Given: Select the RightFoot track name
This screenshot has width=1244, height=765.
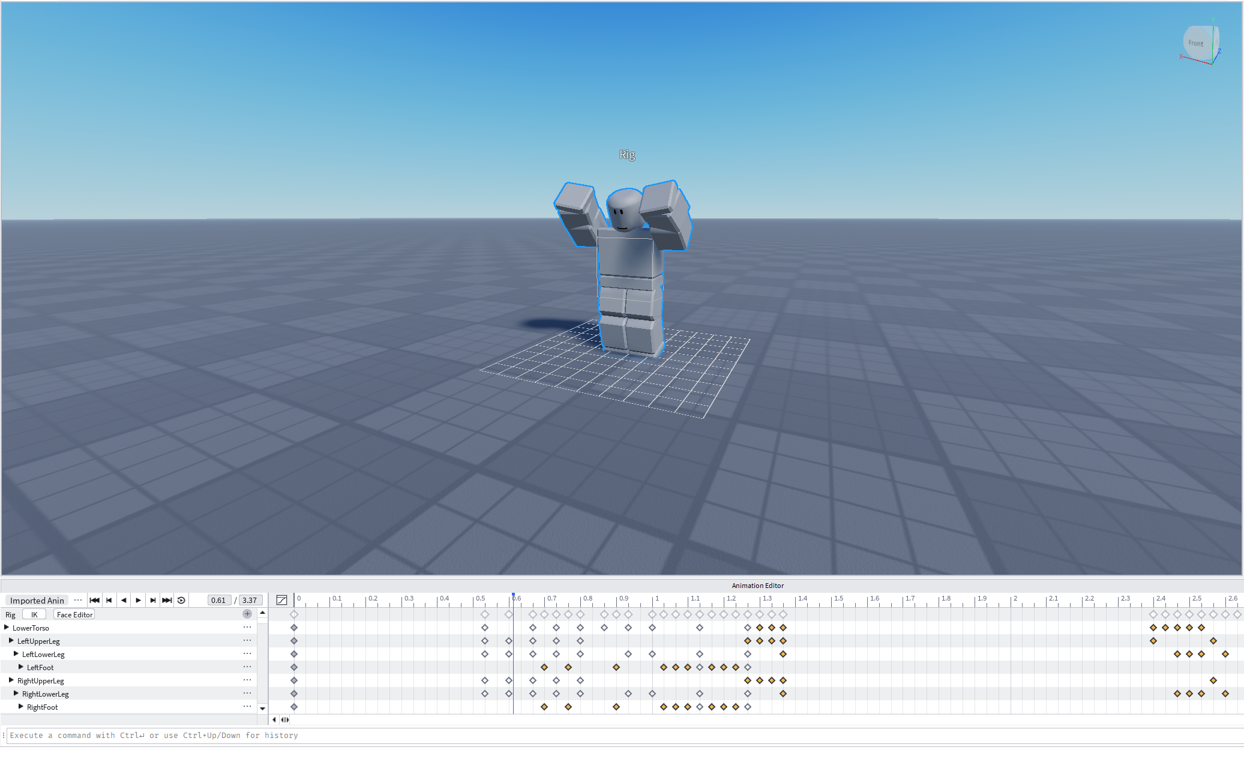Looking at the screenshot, I should coord(43,707).
